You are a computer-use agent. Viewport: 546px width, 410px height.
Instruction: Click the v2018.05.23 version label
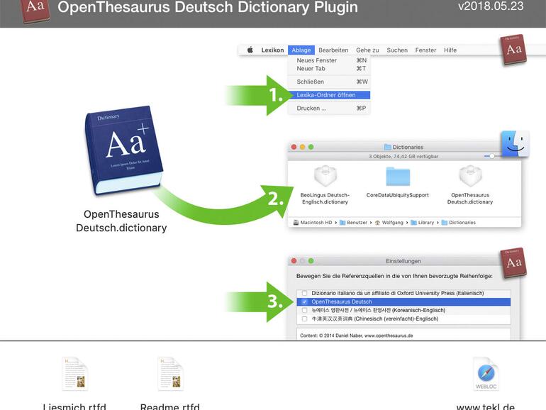(x=491, y=6)
